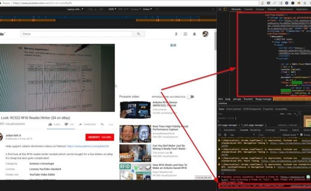Collapse the iframe google_ad node in tree

[268, 18]
